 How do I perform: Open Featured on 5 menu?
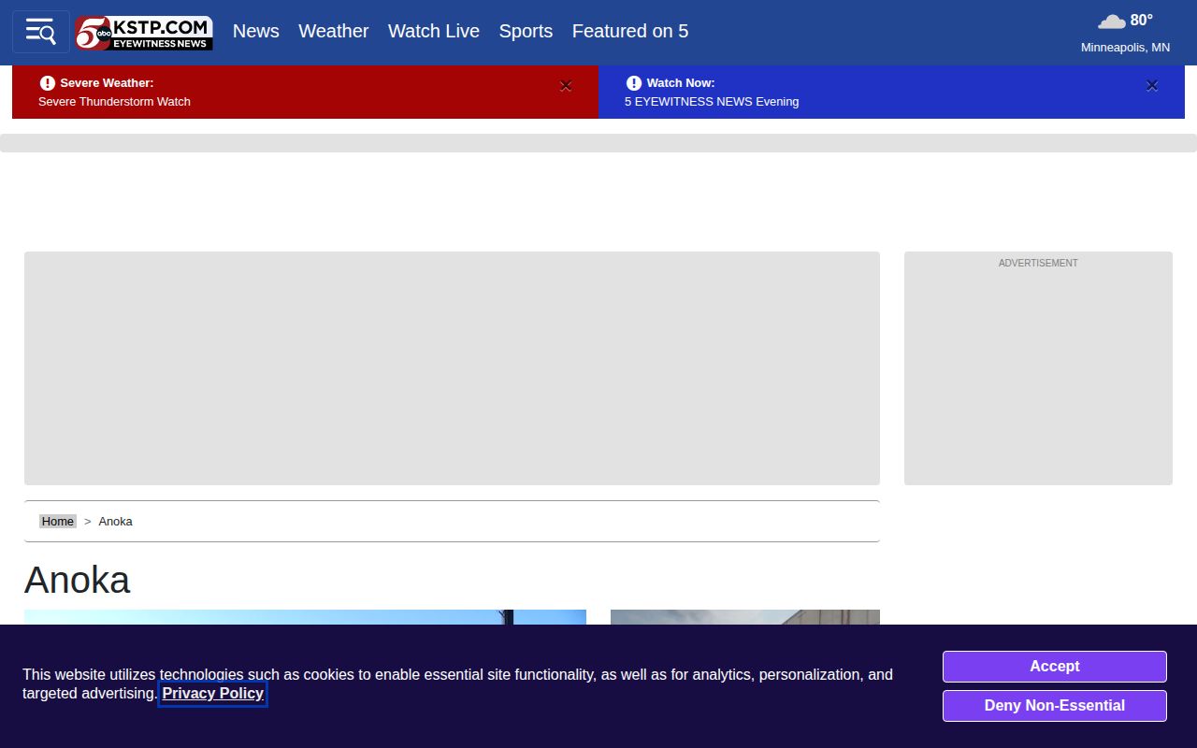pyautogui.click(x=630, y=31)
